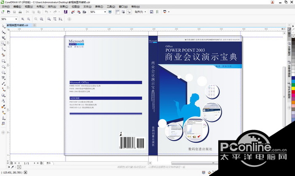Click the Print icon in standard toolbar

pyautogui.click(x=20, y=12)
